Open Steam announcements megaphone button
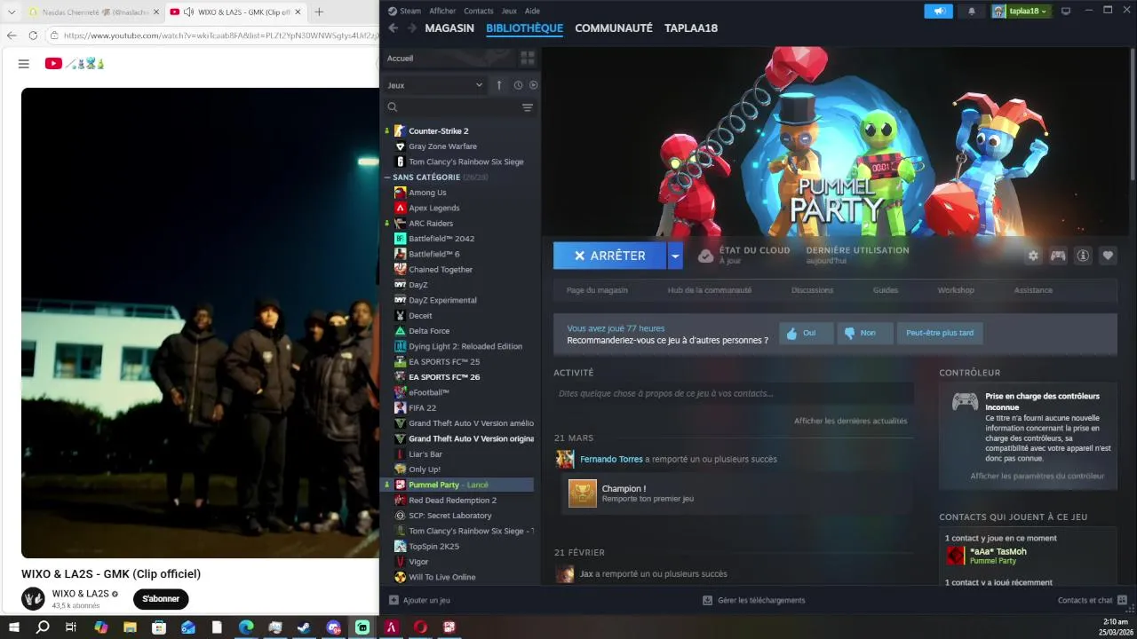 click(x=938, y=11)
